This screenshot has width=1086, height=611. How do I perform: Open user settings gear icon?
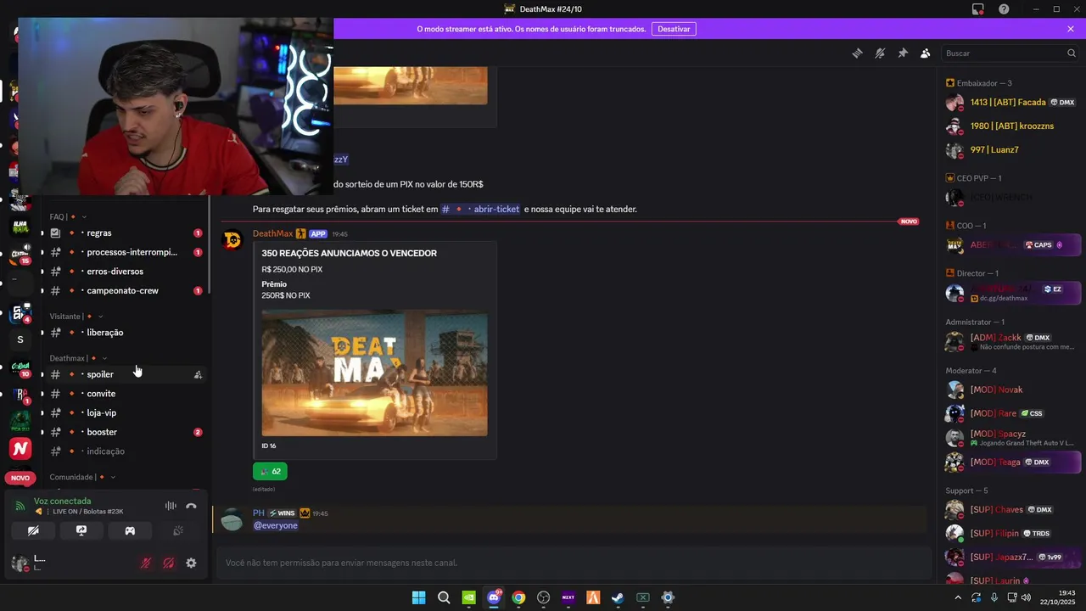(x=191, y=563)
